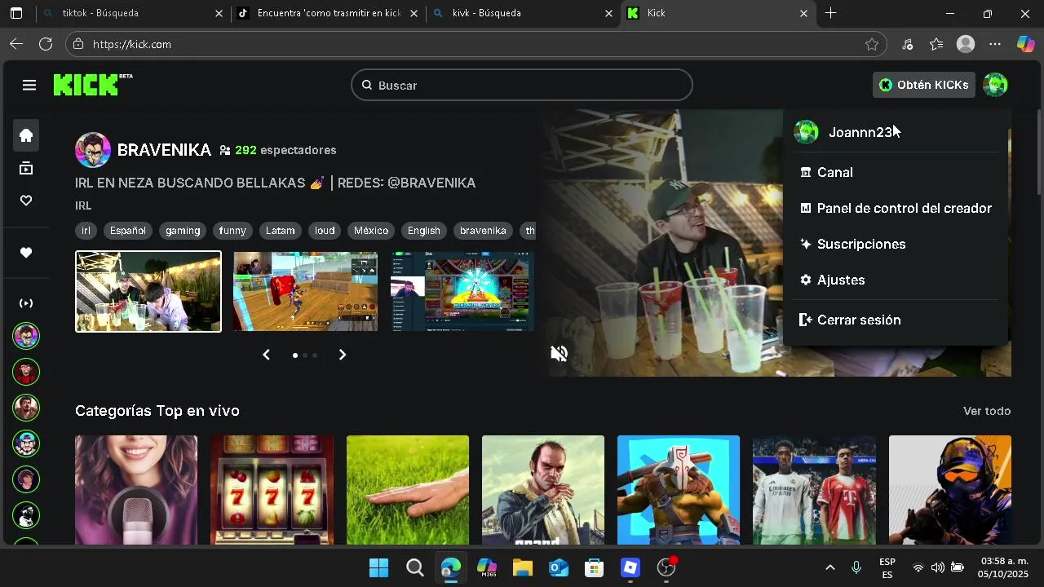Open Following heart outline icon in sidebar

point(26,201)
